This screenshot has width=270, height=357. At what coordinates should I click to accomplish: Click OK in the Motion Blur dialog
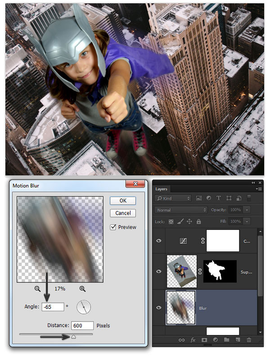tap(123, 201)
